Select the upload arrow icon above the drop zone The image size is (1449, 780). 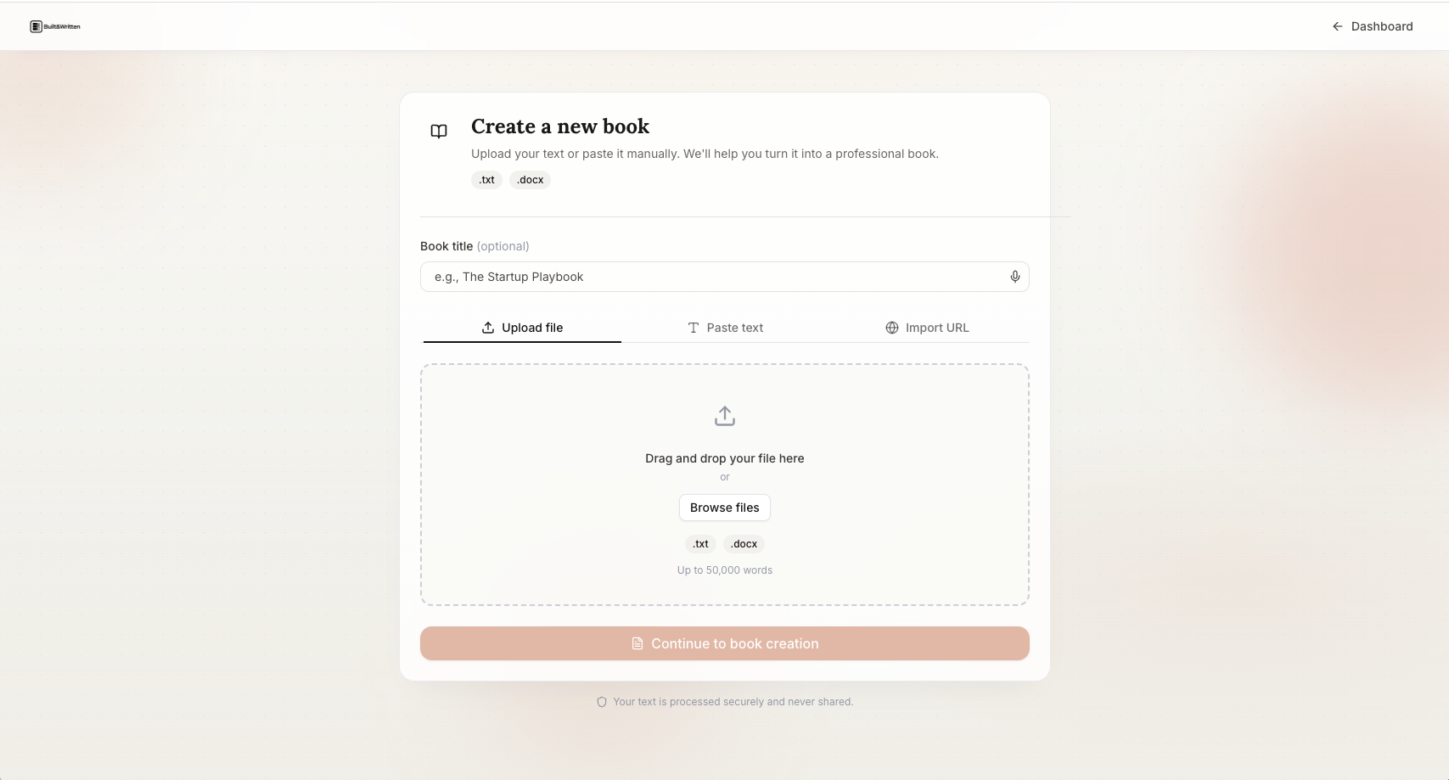coord(724,416)
